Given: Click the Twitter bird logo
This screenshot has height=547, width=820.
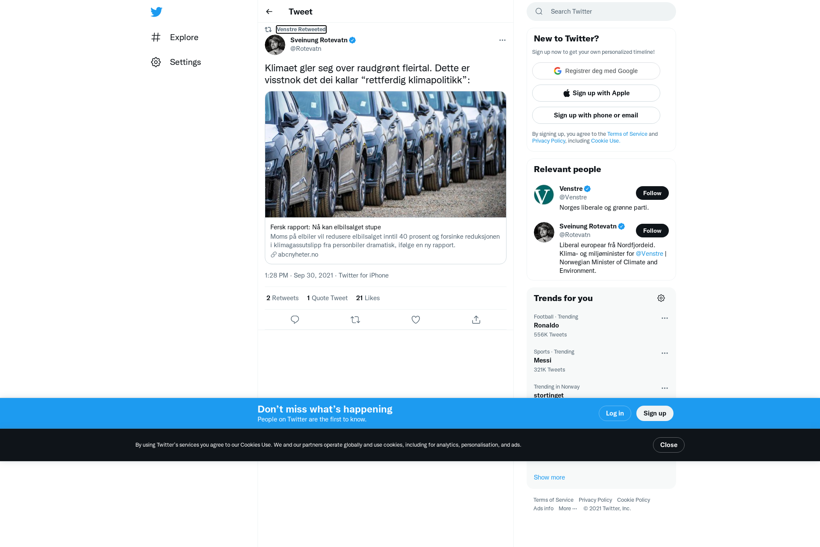Looking at the screenshot, I should tap(156, 12).
